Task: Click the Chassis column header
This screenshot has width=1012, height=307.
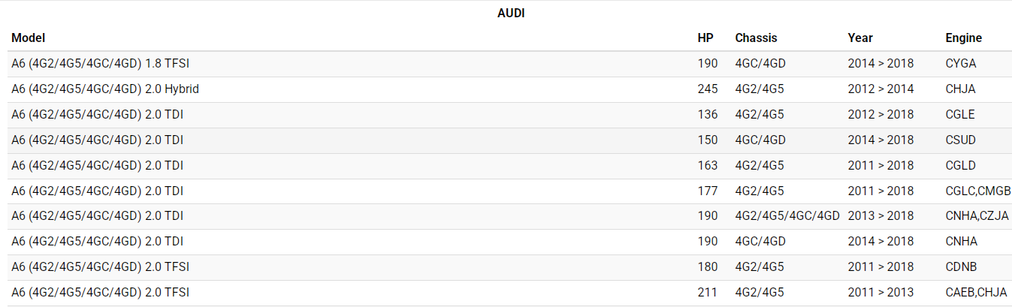Action: tap(756, 38)
